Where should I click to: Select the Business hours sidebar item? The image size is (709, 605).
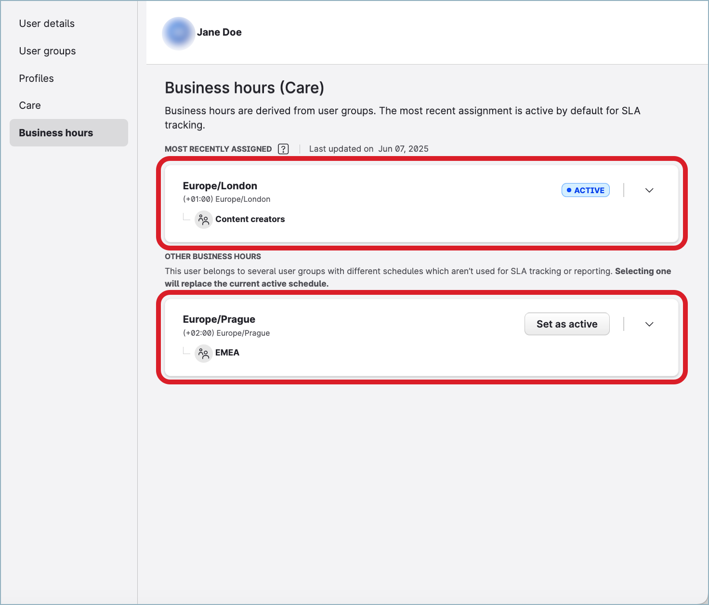point(56,133)
